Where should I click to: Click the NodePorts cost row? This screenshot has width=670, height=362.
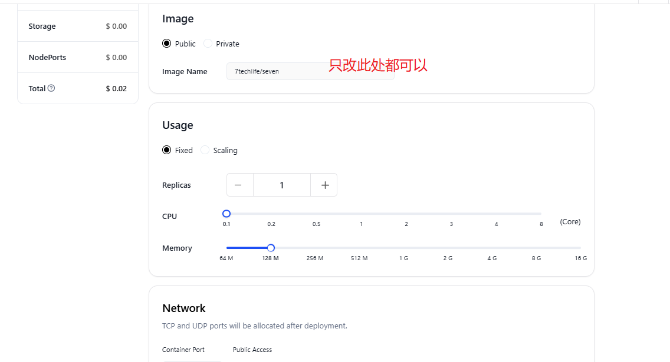point(77,57)
